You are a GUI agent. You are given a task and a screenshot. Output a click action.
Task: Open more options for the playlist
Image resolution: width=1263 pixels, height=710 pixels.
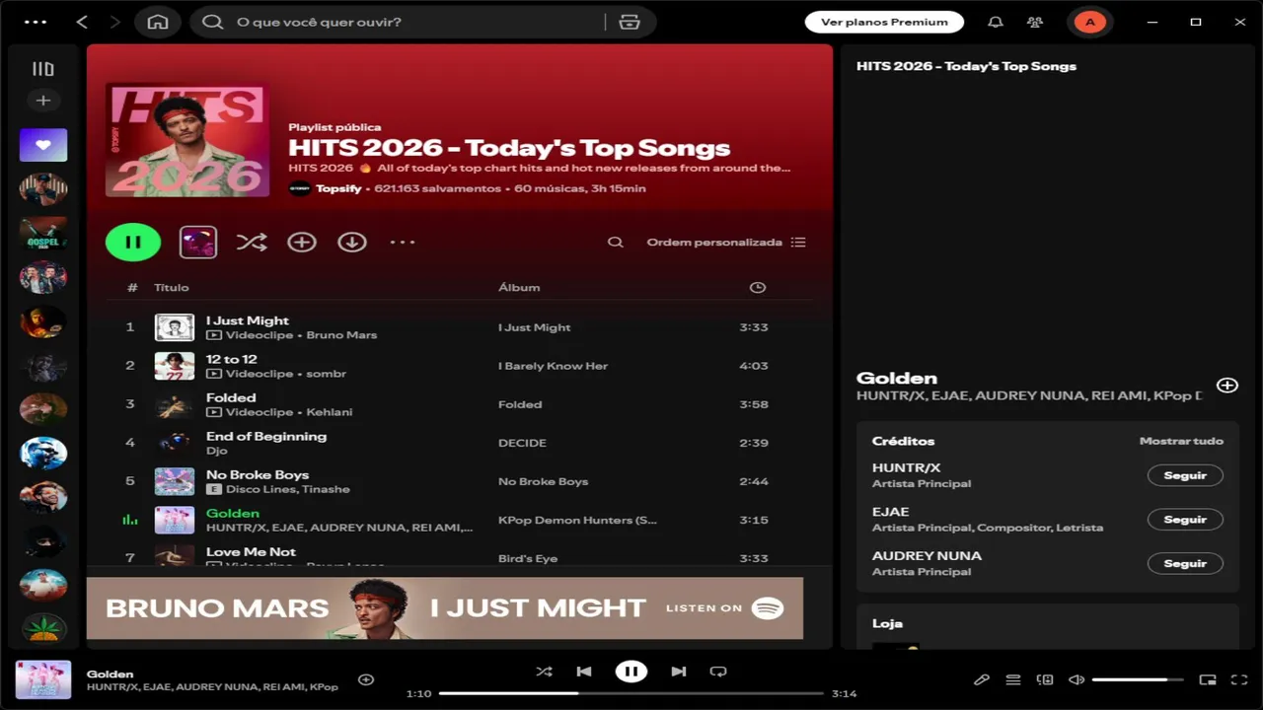point(403,242)
